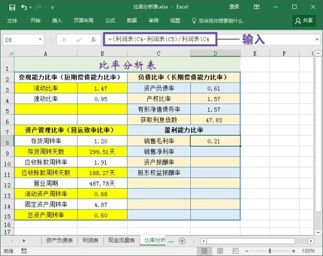
Task: Switch to Page Break Preview icon
Action: (236, 251)
